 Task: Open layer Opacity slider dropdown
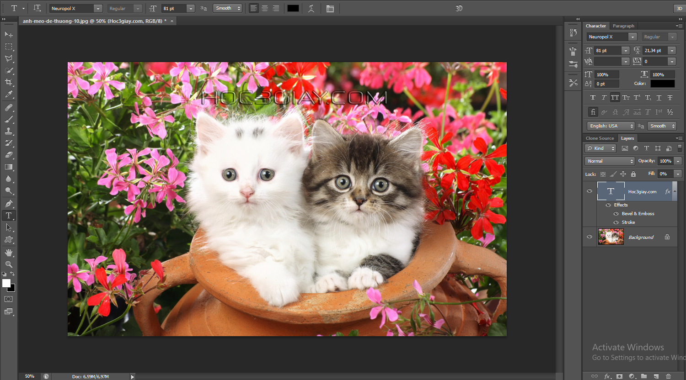coord(678,161)
